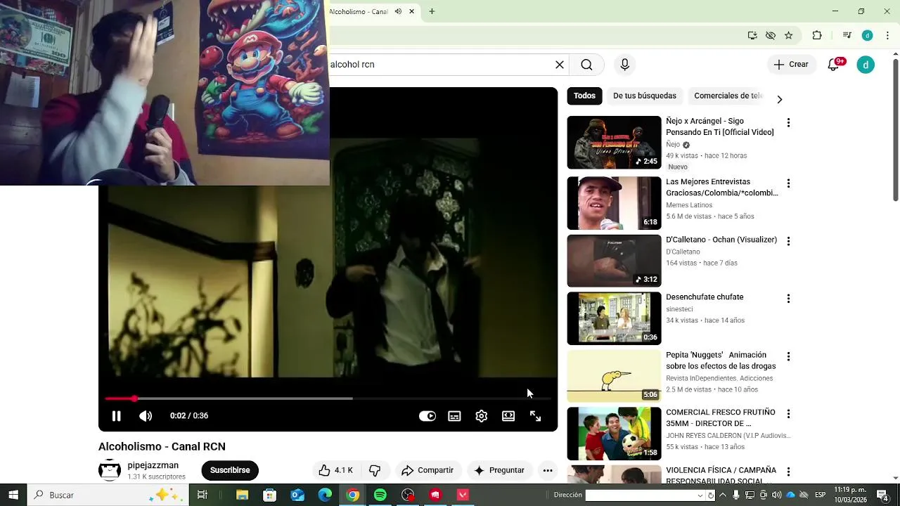
Task: Show more filter chips with right arrow
Action: [779, 99]
